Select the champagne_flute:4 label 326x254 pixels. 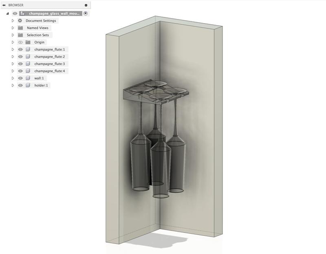pos(50,71)
